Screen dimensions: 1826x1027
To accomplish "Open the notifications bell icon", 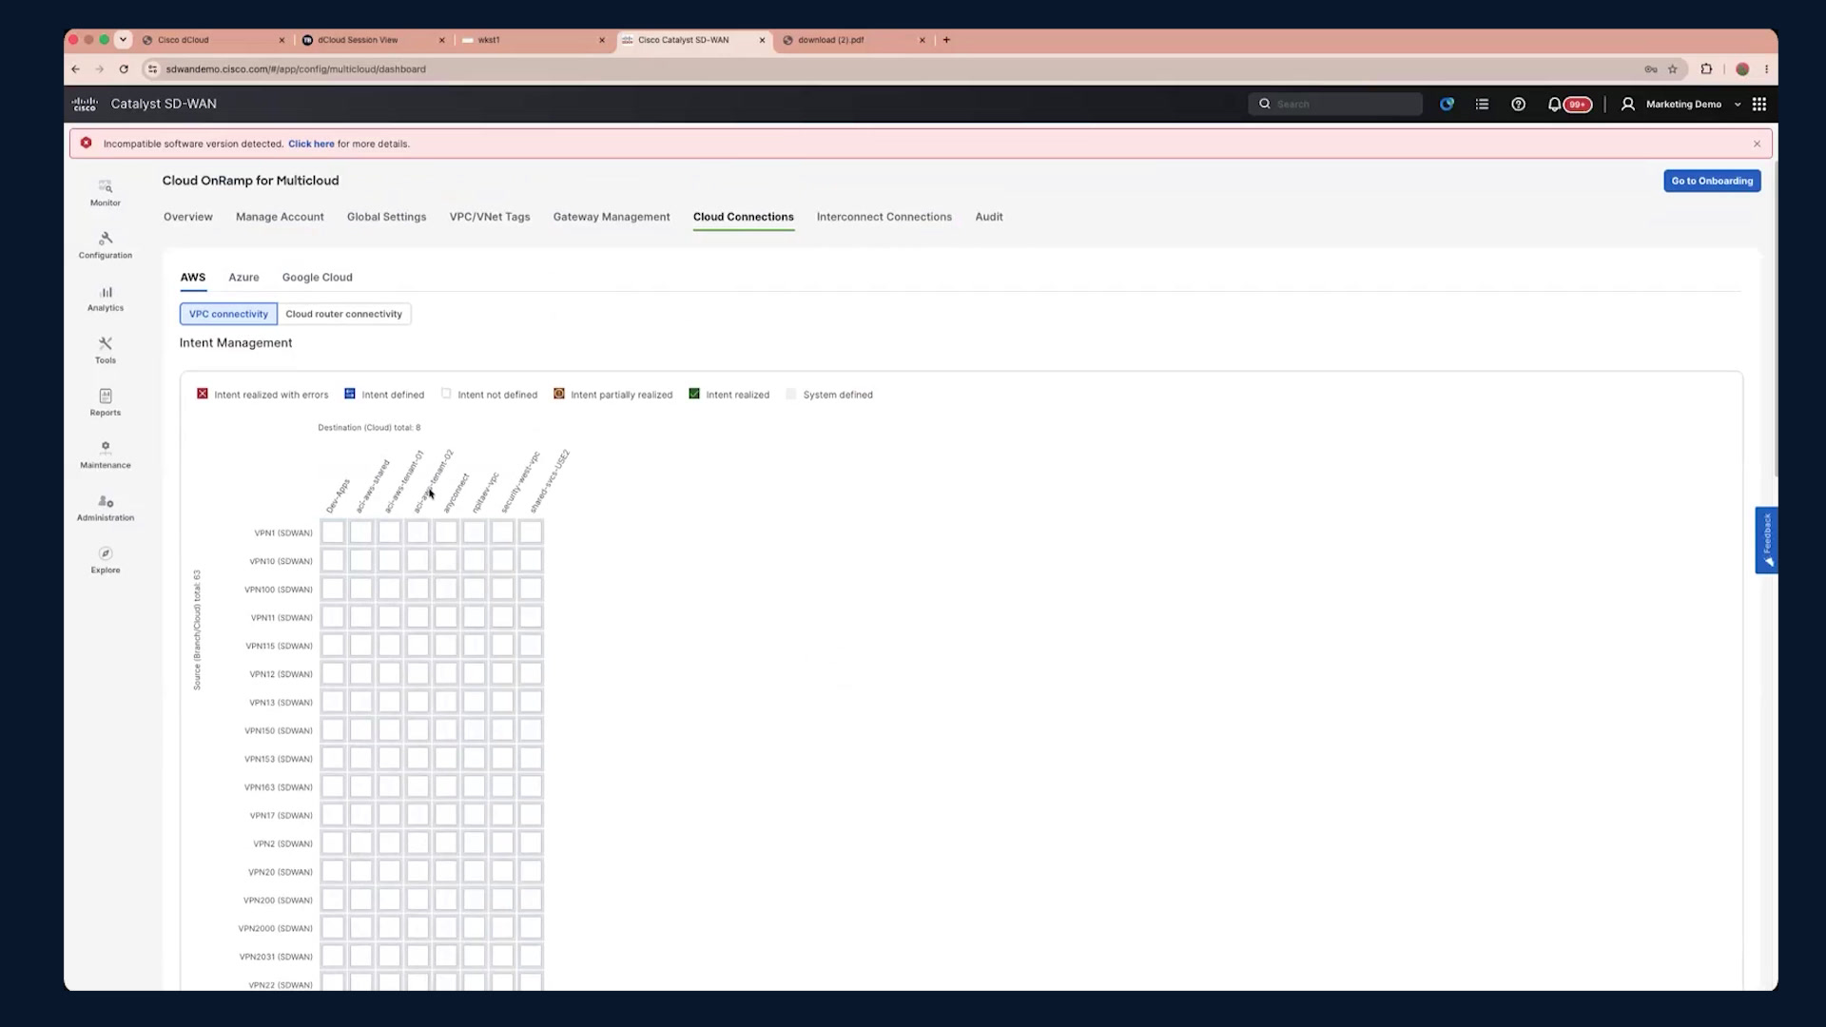I will [1554, 105].
